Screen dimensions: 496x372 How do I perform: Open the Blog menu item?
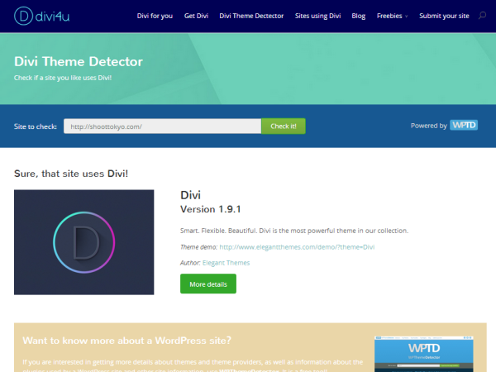pyautogui.click(x=359, y=16)
